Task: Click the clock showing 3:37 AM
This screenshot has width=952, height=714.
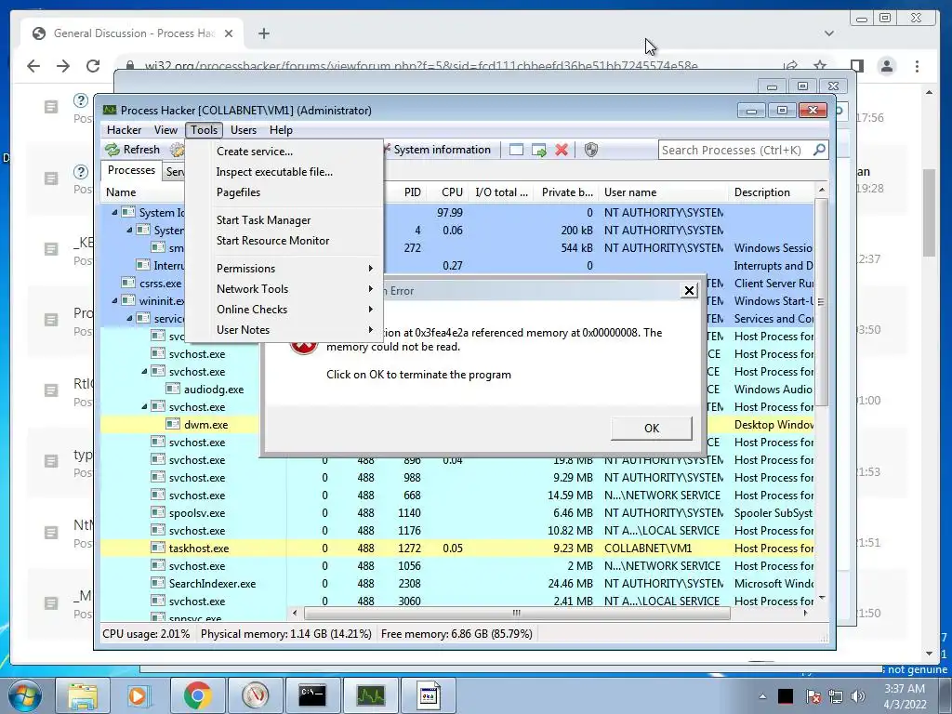Action: tap(905, 689)
